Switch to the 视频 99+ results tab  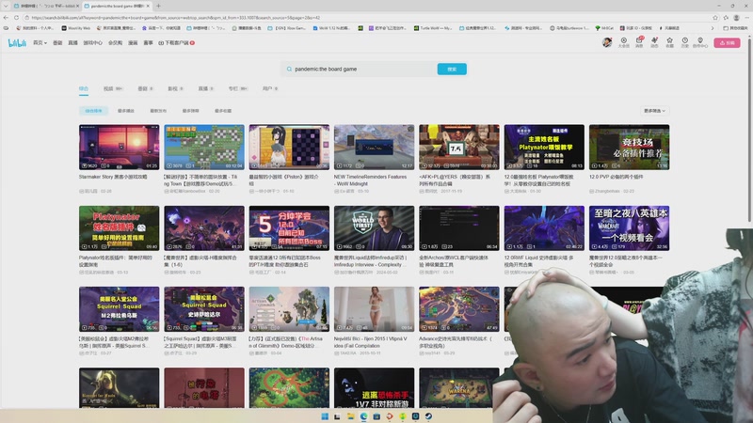pyautogui.click(x=113, y=88)
